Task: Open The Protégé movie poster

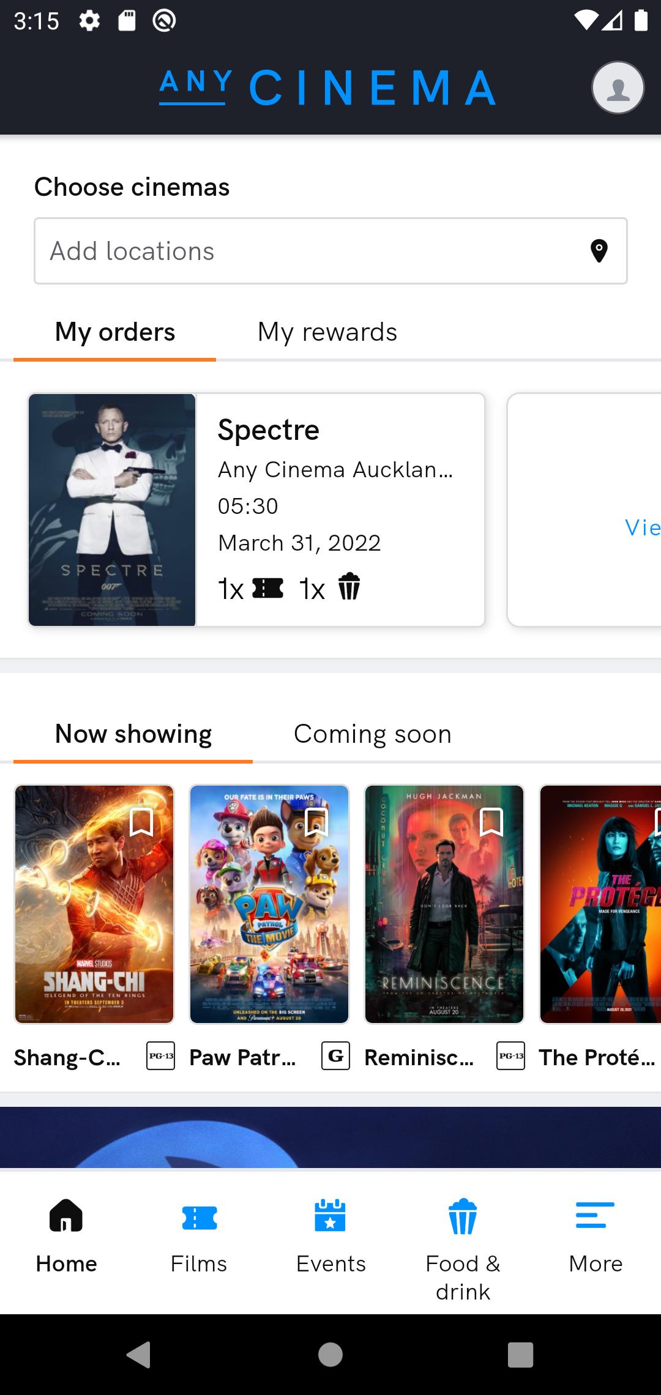Action: point(600,904)
